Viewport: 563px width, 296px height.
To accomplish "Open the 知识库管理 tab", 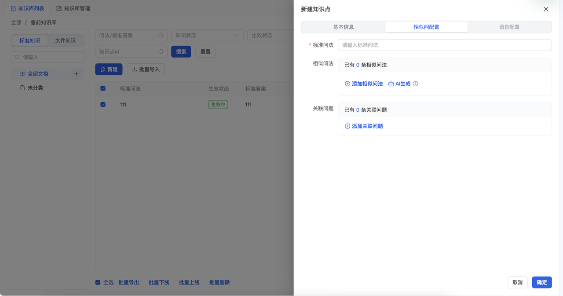I will pyautogui.click(x=73, y=8).
